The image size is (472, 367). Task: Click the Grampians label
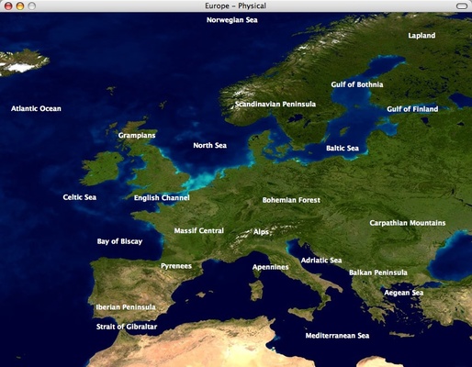pyautogui.click(x=137, y=136)
